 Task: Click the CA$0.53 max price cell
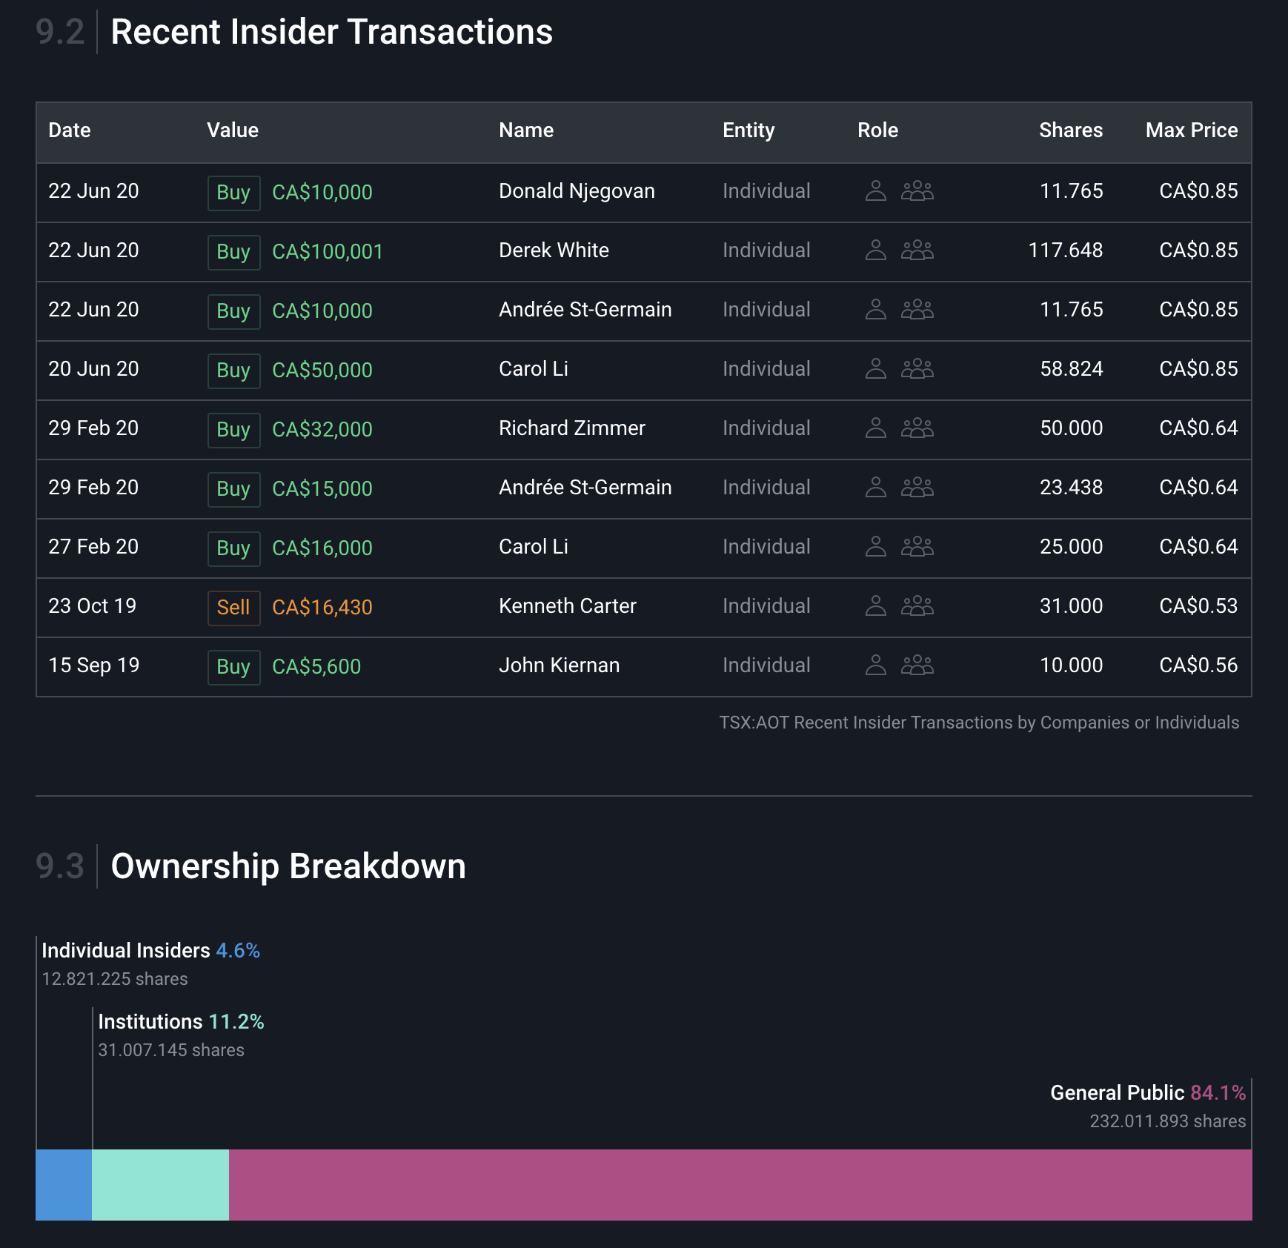[x=1198, y=606]
